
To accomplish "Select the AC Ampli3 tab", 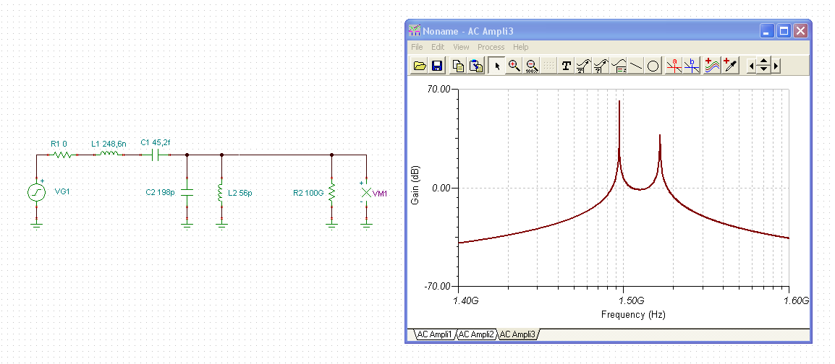I will tap(518, 334).
